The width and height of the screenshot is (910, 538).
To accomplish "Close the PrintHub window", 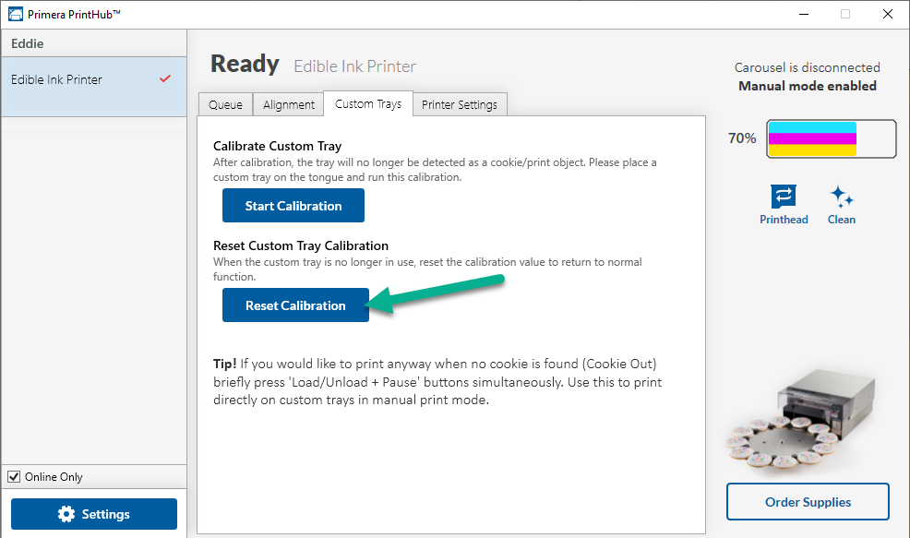I will coord(887,14).
